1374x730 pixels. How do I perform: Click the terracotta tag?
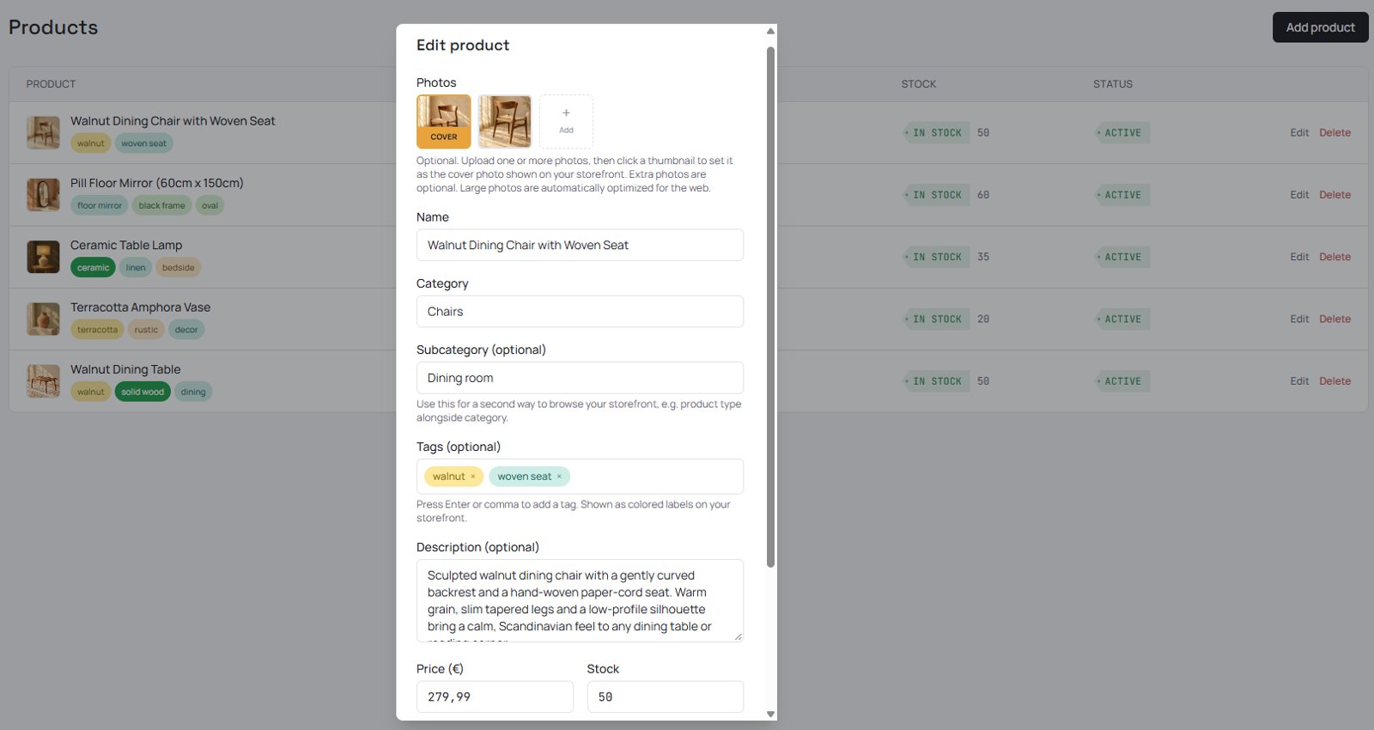pyautogui.click(x=97, y=330)
